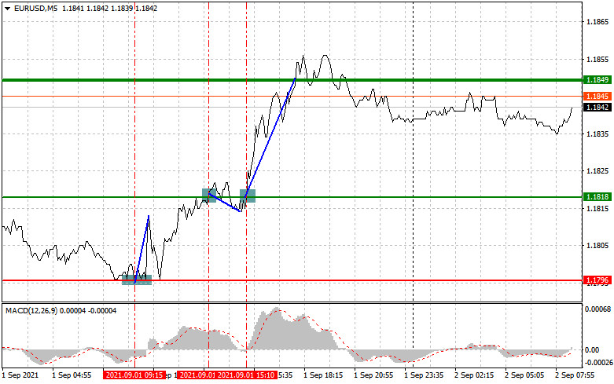This screenshot has height=384, width=614.
Task: Click the red 2021.09.01 09:15 time label
Action: 134,375
